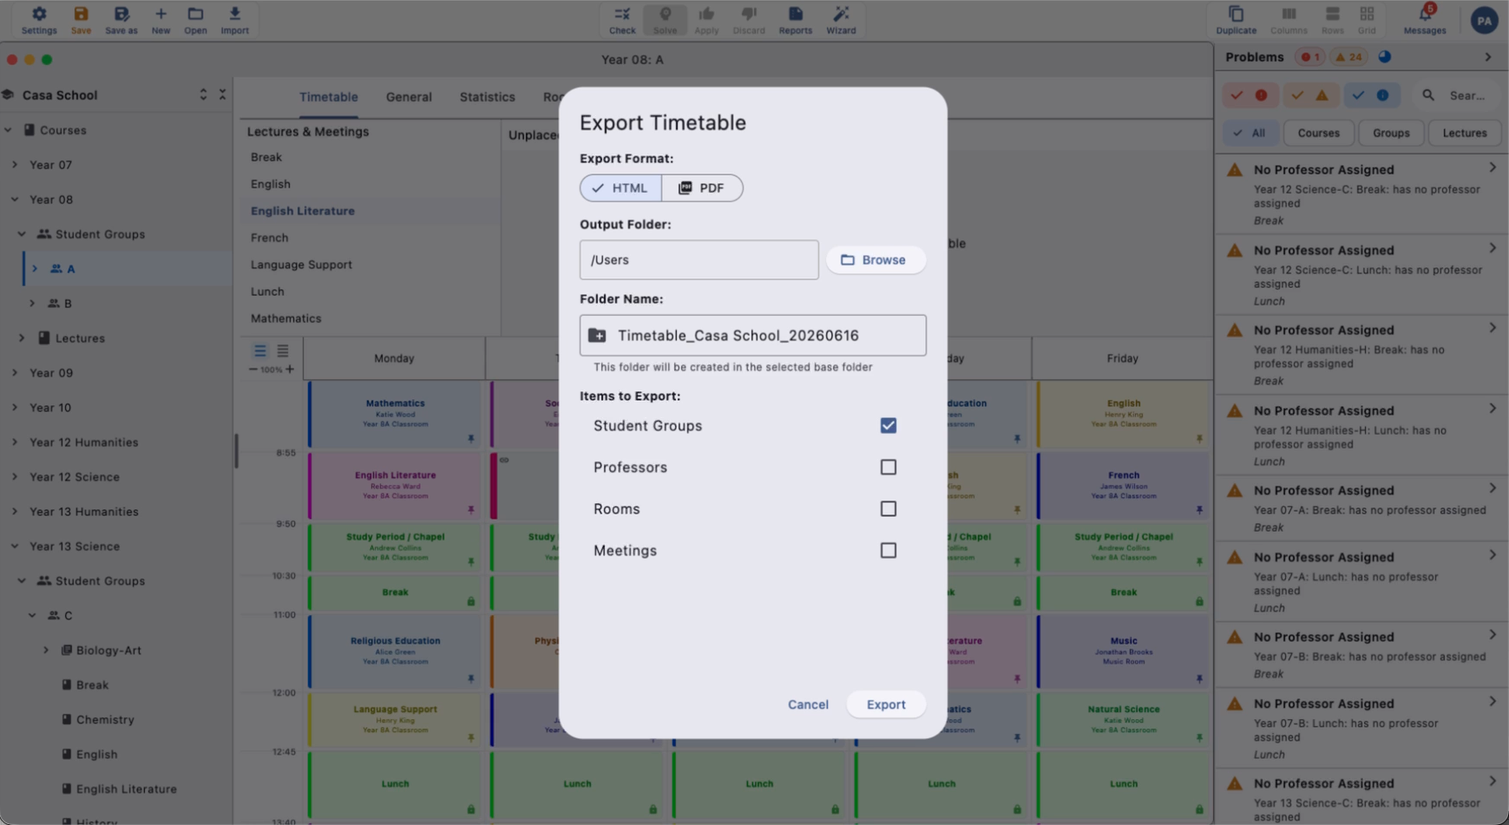Click the Apply thumbs-up icon
This screenshot has width=1509, height=825.
point(706,20)
